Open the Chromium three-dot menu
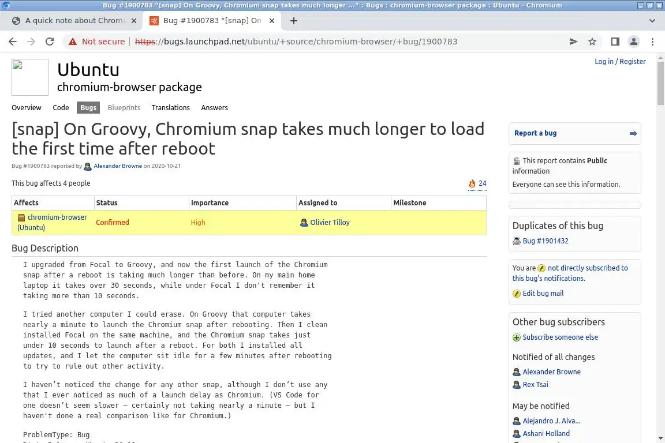The height and width of the screenshot is (443, 665). 652,42
